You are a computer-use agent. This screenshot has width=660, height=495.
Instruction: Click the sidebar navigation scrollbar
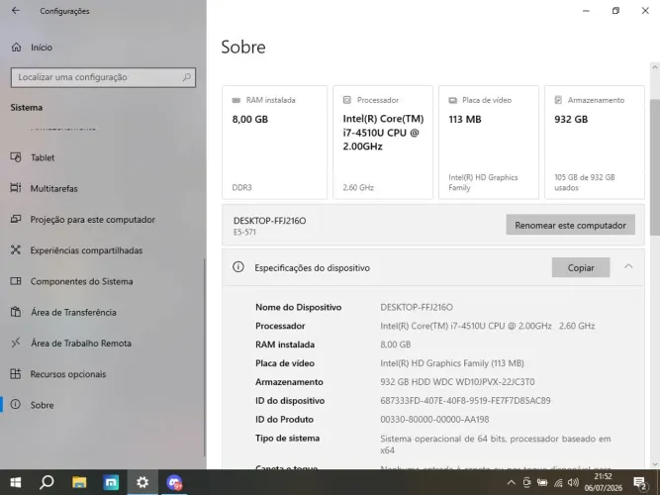click(x=205, y=357)
